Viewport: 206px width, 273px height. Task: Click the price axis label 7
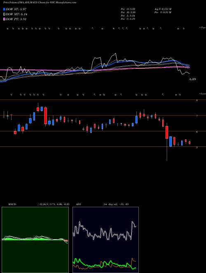pos(197,116)
